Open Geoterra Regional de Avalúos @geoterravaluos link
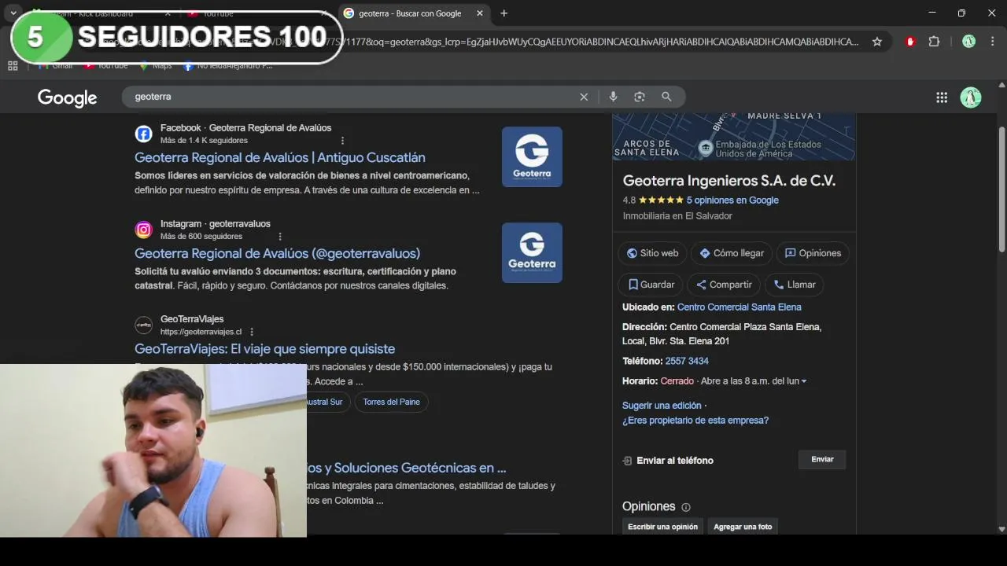Screen dimensions: 1007x566 pyautogui.click(x=277, y=253)
